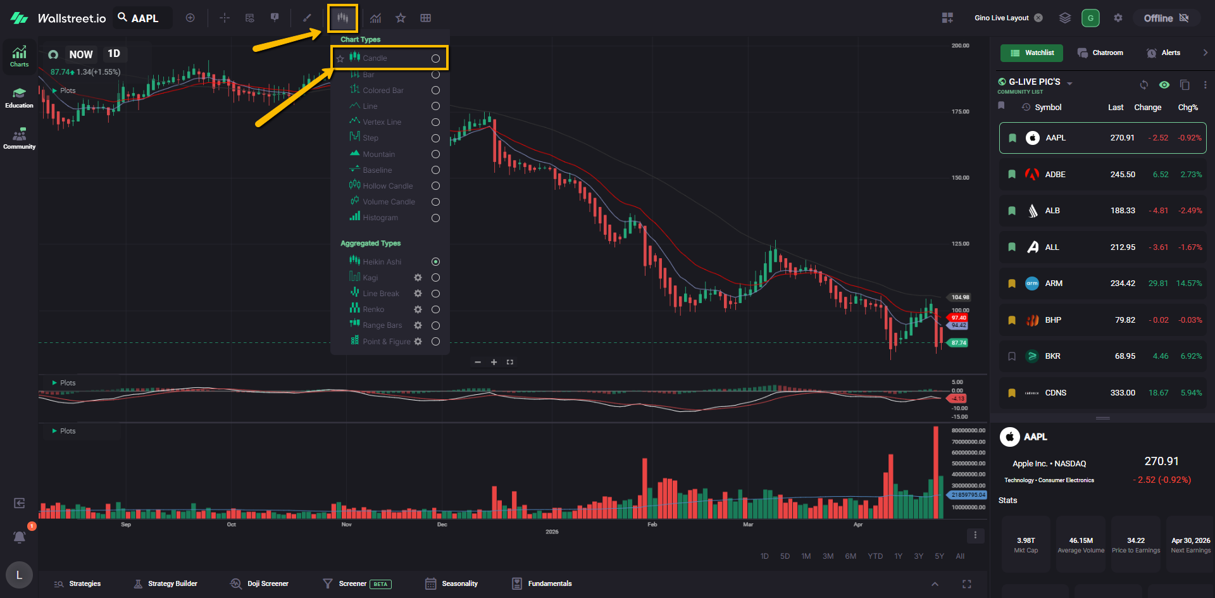Select the ARM row in watchlist
Viewport: 1215px width, 598px height.
1102,283
